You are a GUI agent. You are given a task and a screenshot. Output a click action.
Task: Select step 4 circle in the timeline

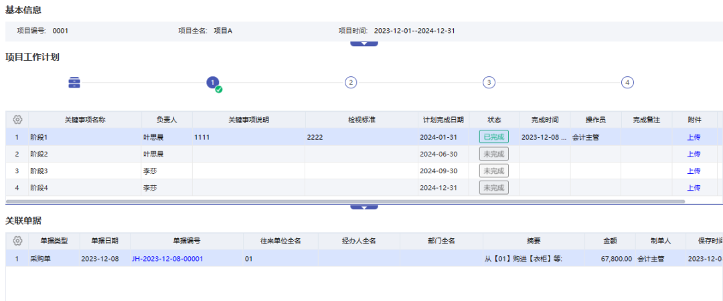point(627,82)
